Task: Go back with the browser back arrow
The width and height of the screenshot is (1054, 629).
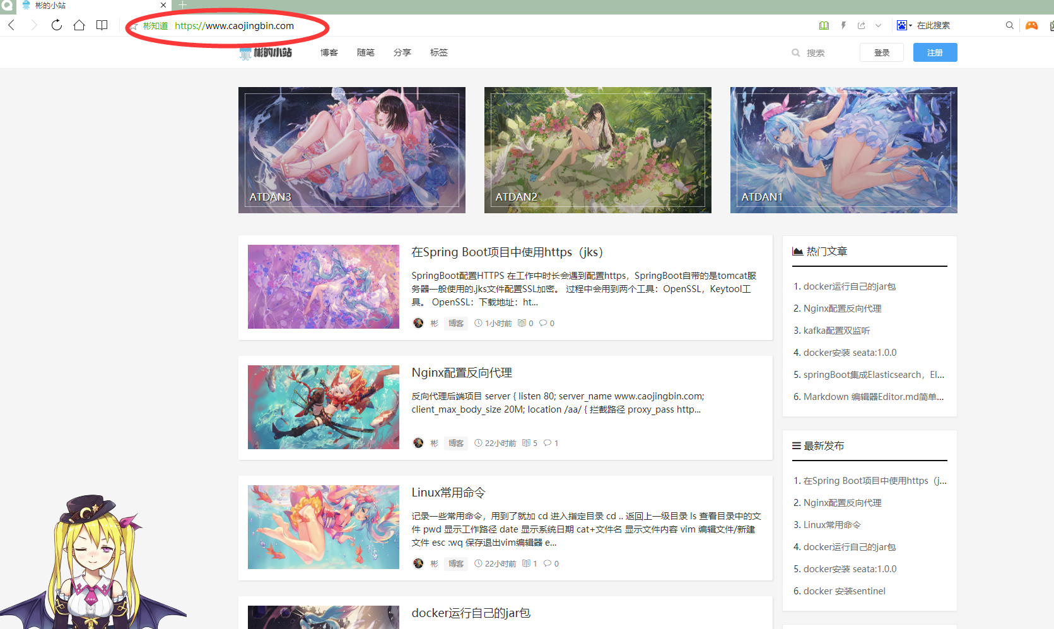Action: [x=11, y=25]
